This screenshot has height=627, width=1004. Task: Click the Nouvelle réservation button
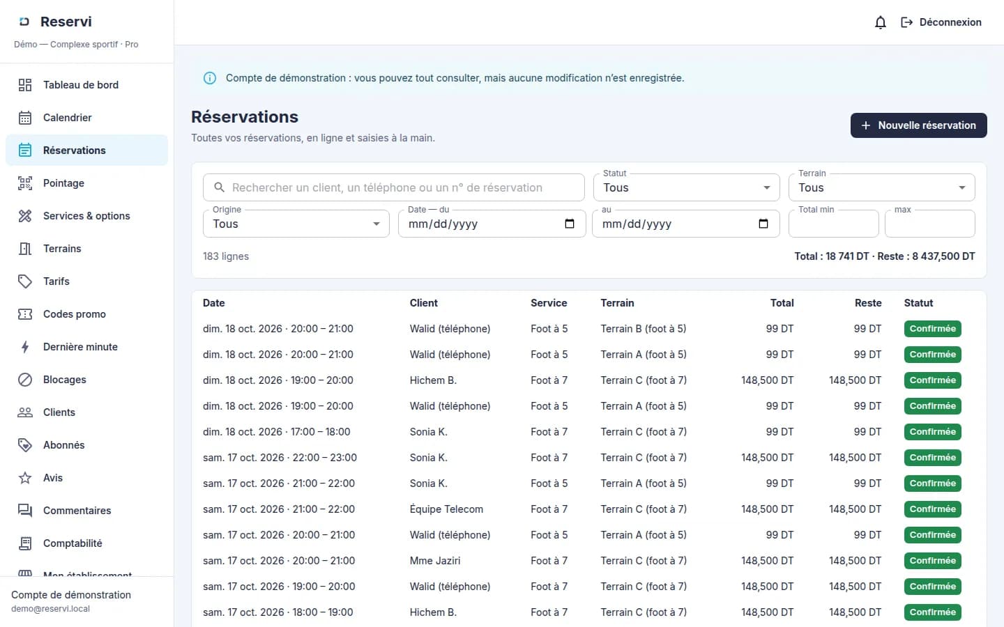(x=919, y=125)
